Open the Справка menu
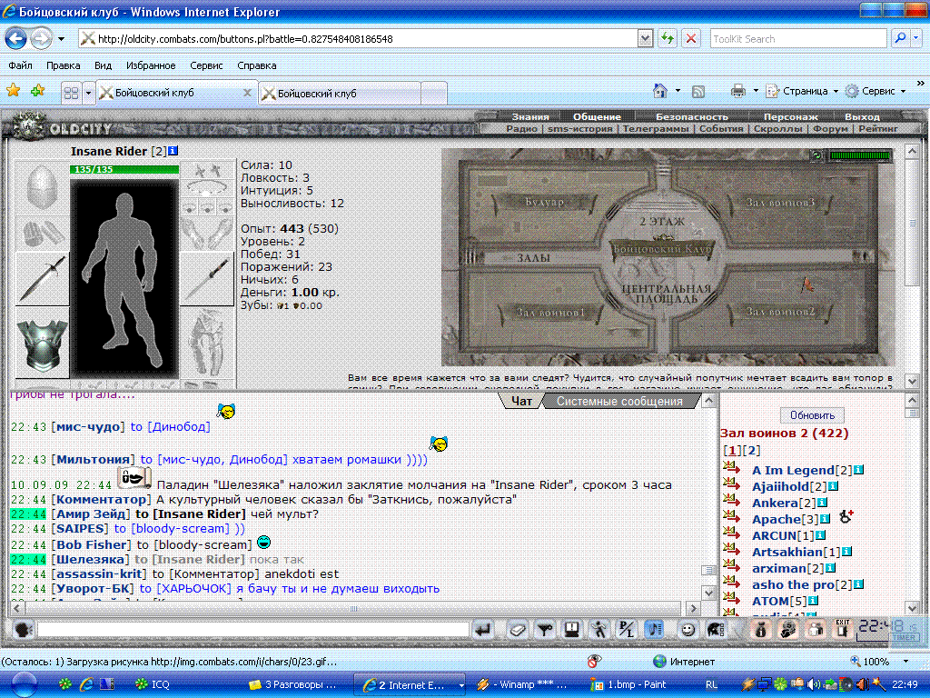The image size is (930, 698). coord(257,65)
